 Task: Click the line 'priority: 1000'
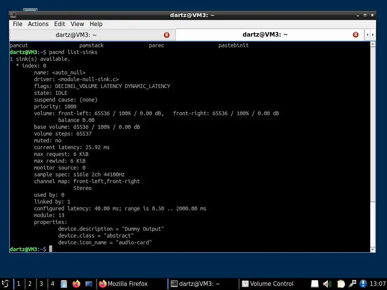point(55,106)
